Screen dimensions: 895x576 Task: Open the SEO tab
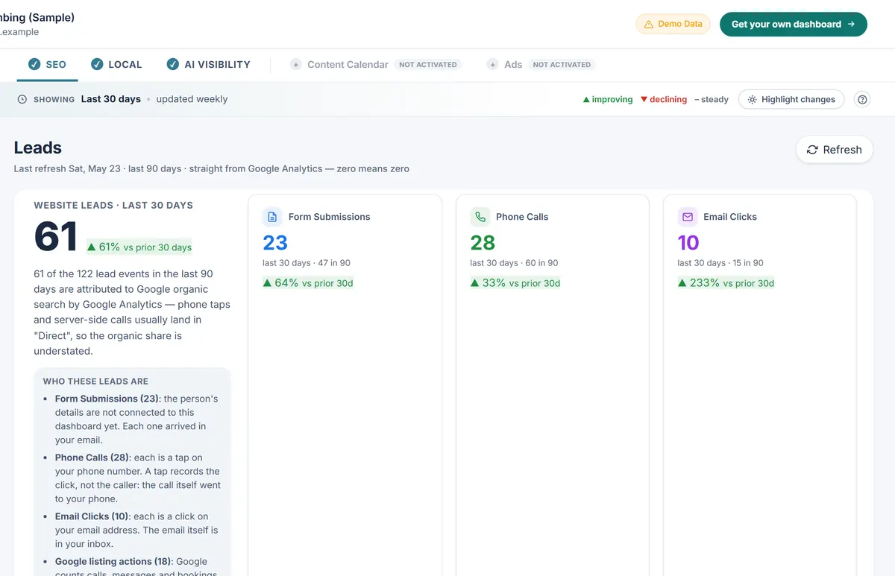click(47, 65)
